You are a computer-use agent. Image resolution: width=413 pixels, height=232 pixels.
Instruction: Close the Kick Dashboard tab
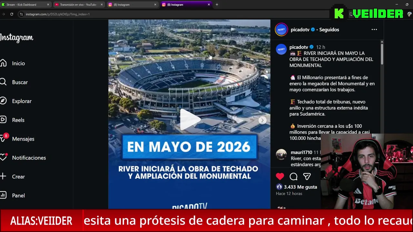click(48, 5)
